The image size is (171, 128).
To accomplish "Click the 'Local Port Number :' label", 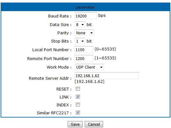I will (52, 50).
